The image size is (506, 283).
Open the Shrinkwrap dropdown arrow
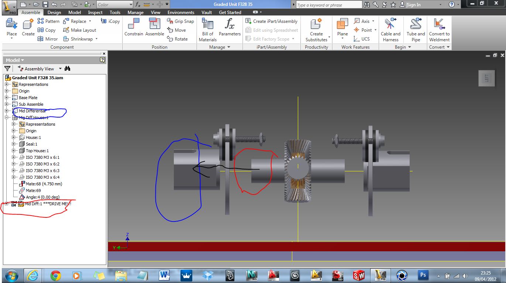tap(96, 39)
